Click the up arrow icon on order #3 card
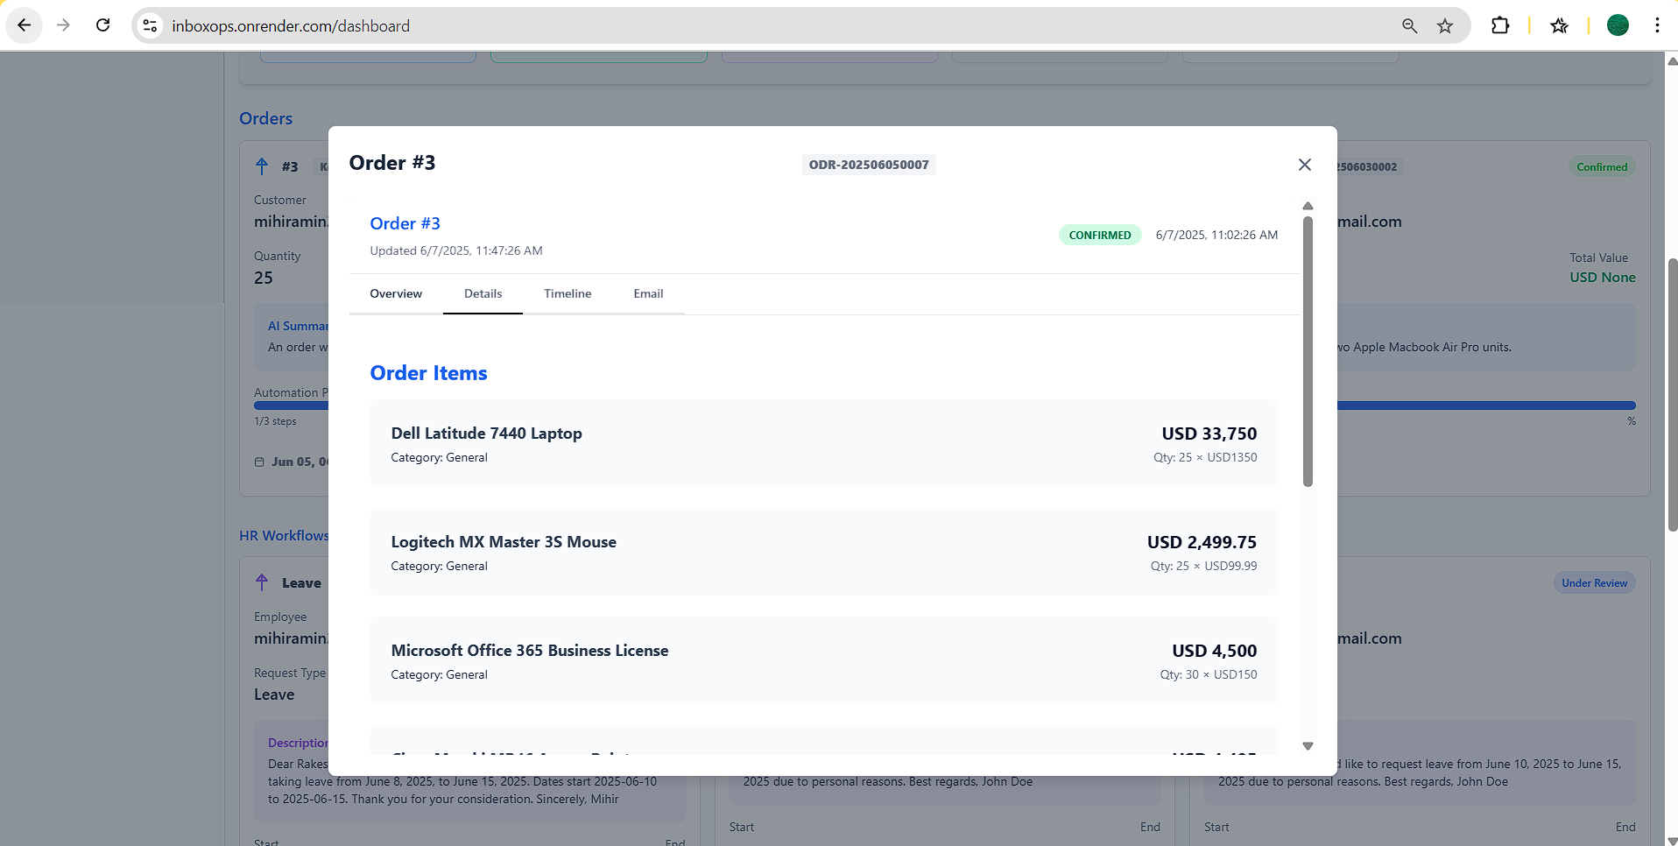The width and height of the screenshot is (1678, 846). tap(262, 166)
